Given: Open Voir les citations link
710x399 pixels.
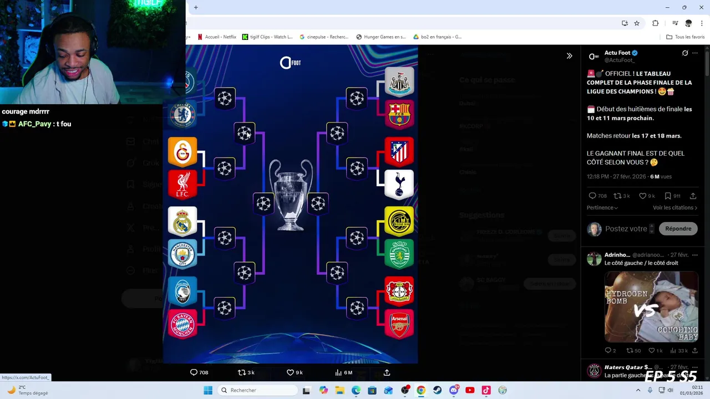Looking at the screenshot, I should (675, 208).
